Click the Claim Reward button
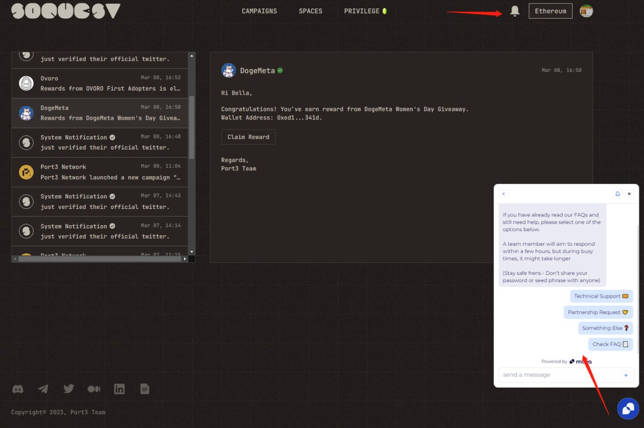The image size is (644, 428). coord(248,137)
